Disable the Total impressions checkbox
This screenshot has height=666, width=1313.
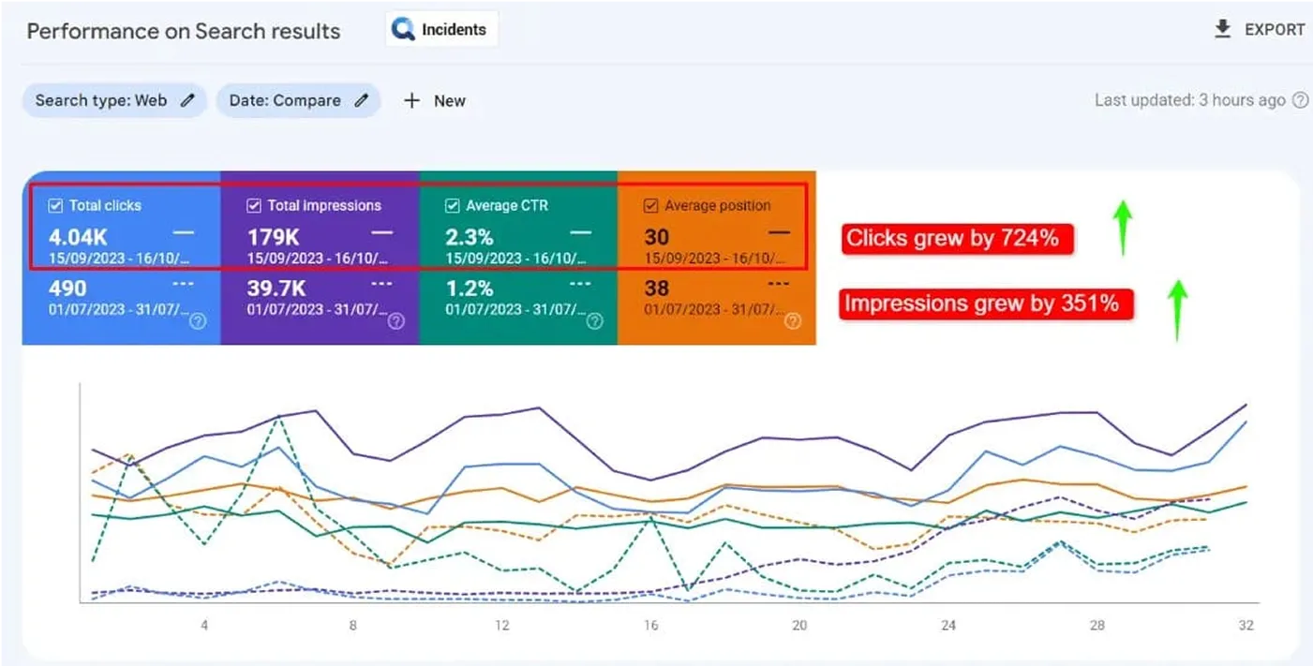pos(254,205)
